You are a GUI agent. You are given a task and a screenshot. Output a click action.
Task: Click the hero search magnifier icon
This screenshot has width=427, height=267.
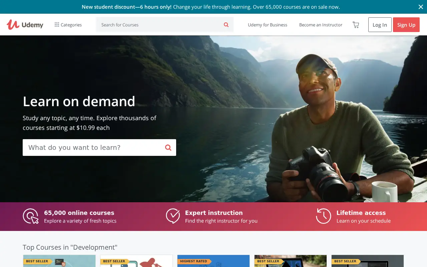point(168,148)
